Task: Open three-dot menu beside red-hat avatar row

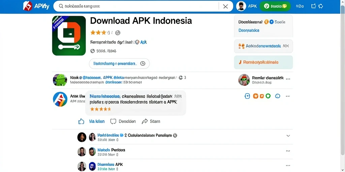Action: (288, 79)
